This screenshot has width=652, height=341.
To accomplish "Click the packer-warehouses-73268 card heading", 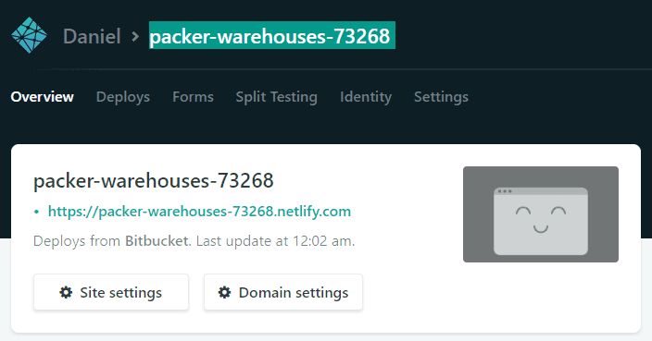I will pyautogui.click(x=154, y=180).
